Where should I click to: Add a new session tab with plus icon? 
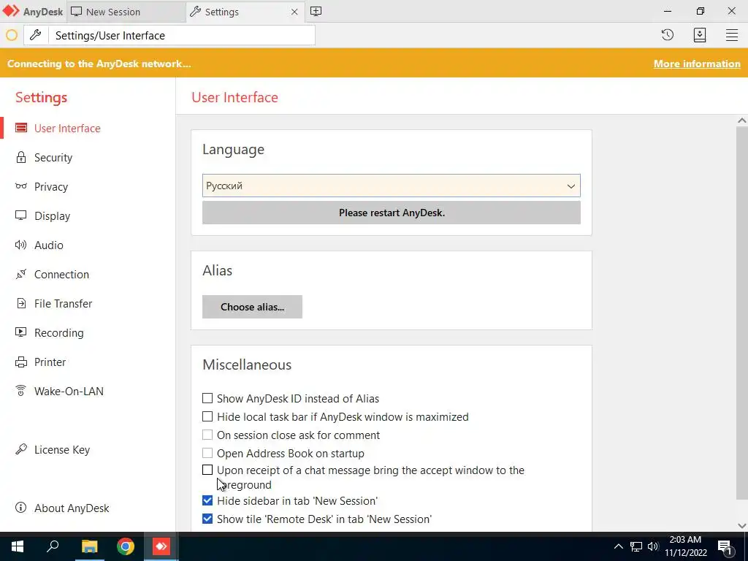tap(316, 12)
